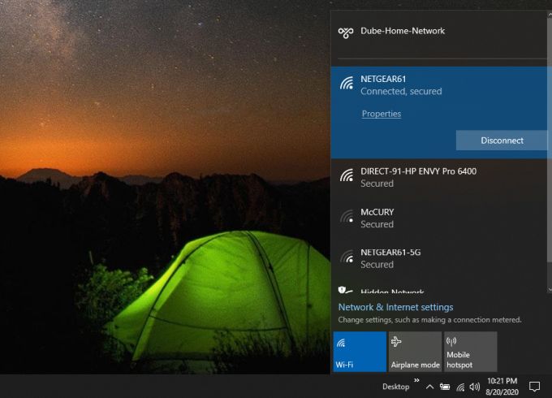
Task: Show hidden icons in system tray
Action: 429,387
